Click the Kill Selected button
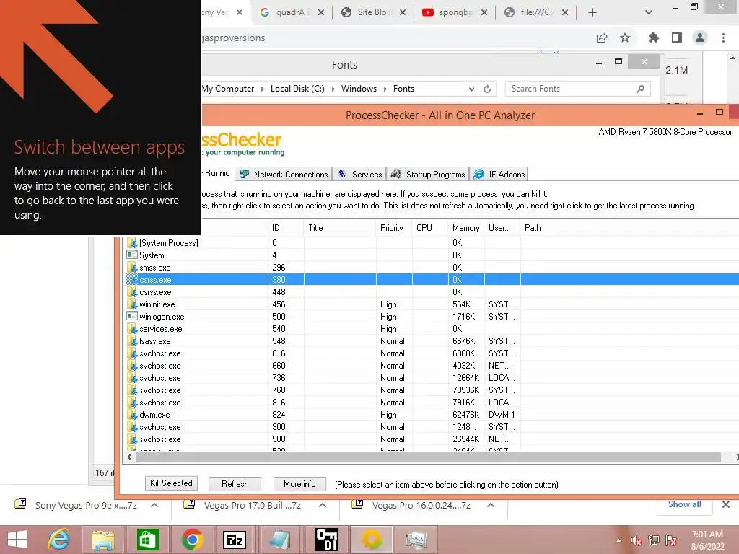 [x=171, y=483]
